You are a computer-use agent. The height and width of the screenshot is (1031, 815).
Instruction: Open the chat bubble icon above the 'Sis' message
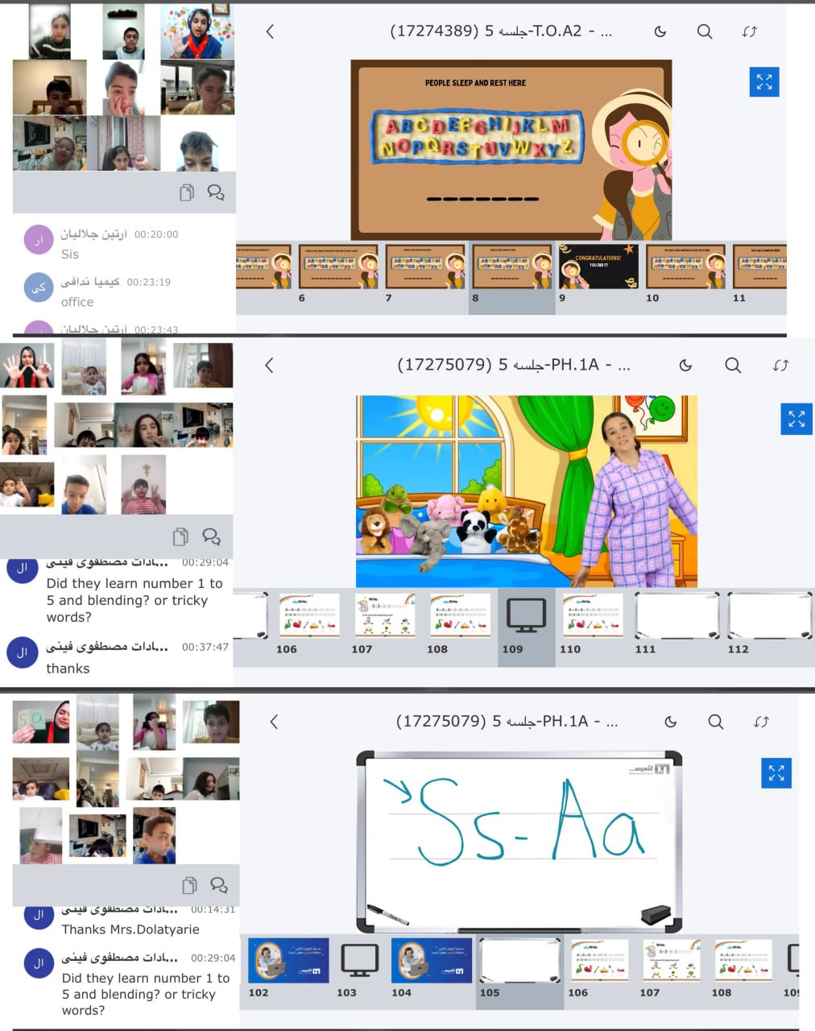point(216,193)
